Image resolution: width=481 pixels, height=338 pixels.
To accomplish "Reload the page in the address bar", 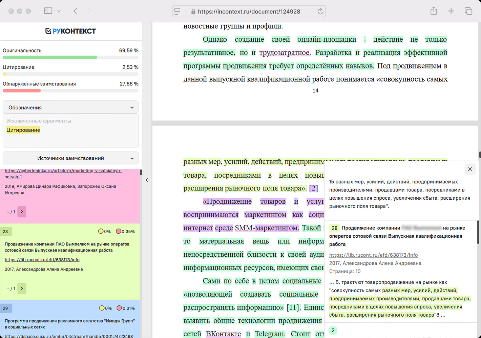I will pos(320,11).
